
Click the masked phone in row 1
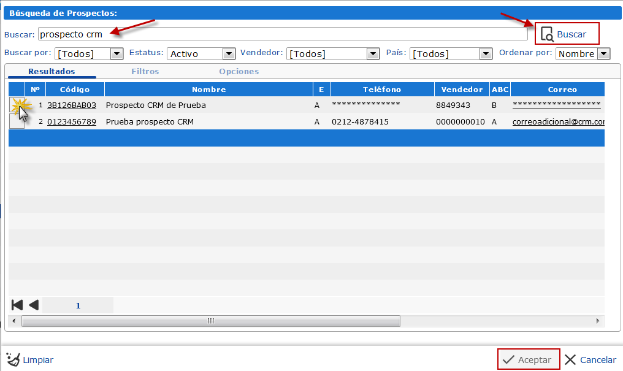(366, 104)
